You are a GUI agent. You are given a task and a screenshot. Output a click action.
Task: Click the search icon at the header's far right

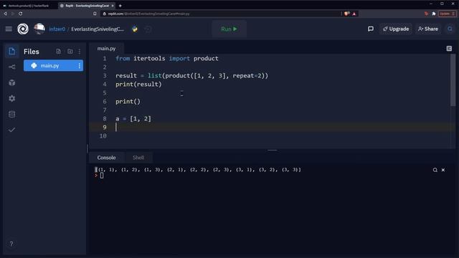pos(450,29)
